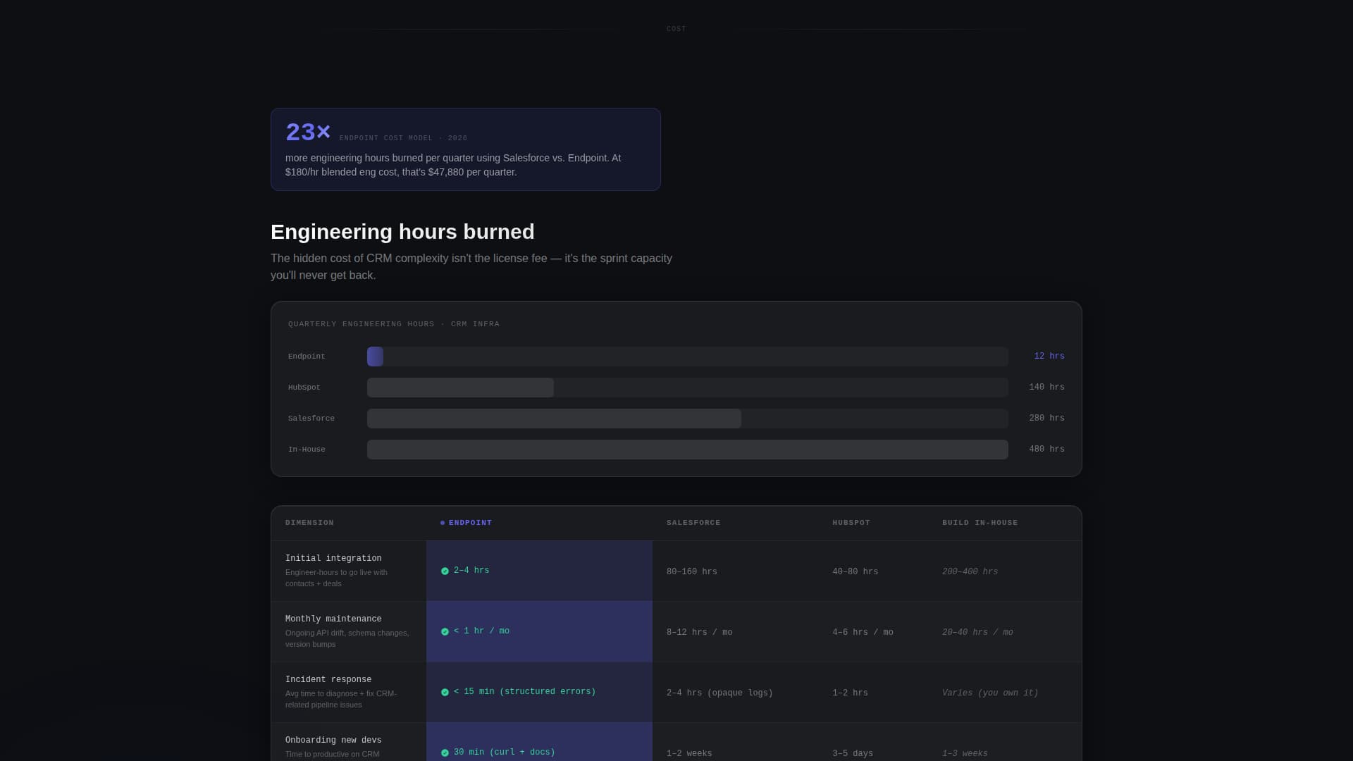
Task: Click the 23× statistic figure
Action: coord(307,131)
